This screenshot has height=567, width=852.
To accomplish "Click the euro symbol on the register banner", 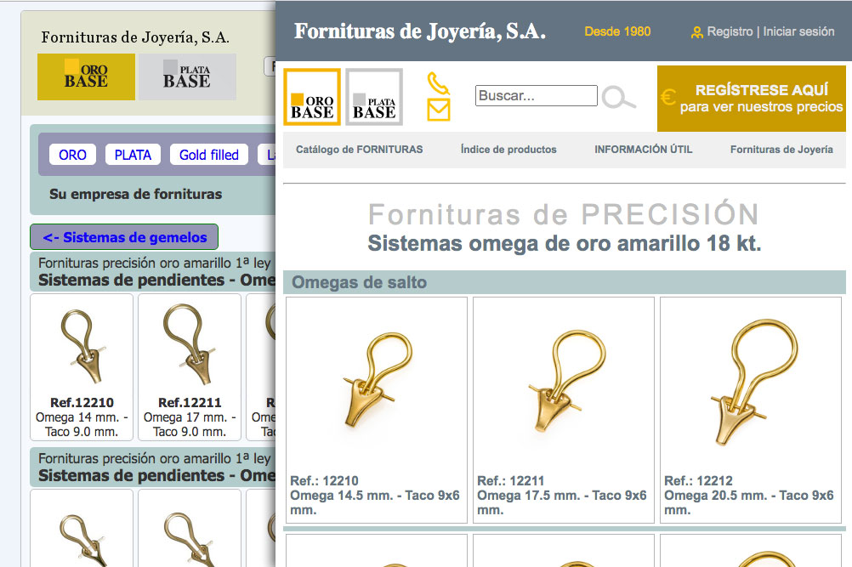I will tap(668, 97).
